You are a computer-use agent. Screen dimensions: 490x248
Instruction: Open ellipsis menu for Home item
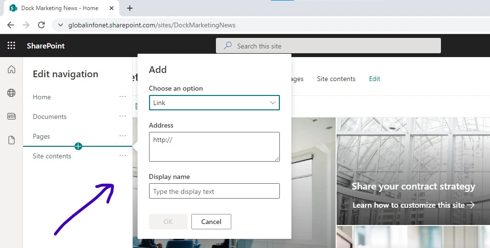click(x=123, y=96)
